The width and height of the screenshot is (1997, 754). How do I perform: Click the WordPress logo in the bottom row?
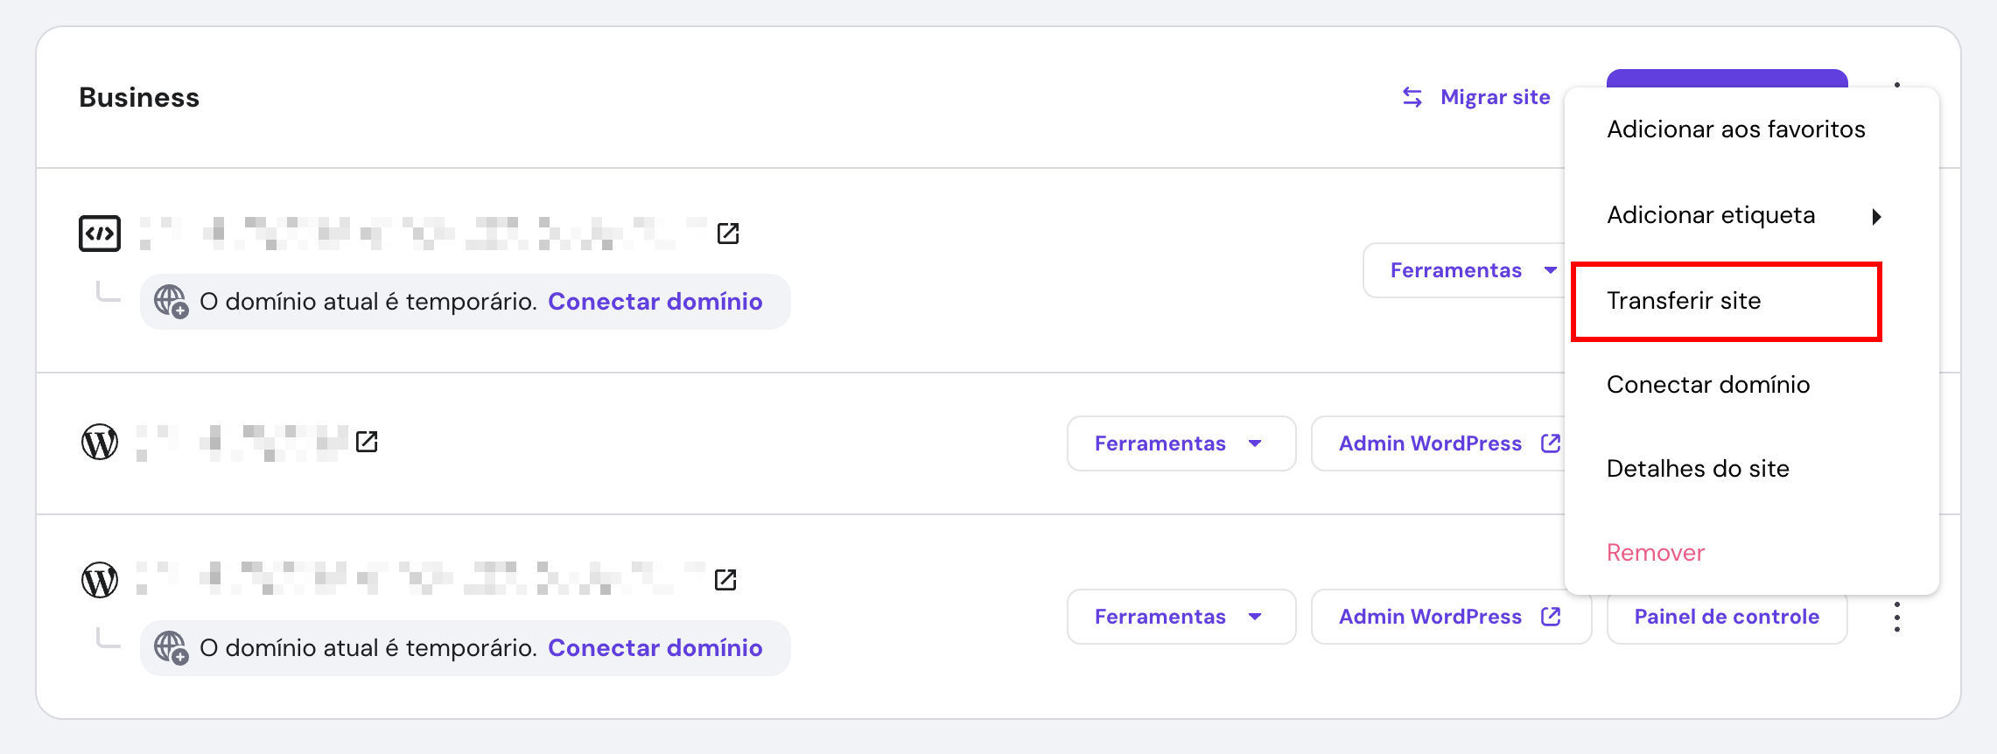100,580
